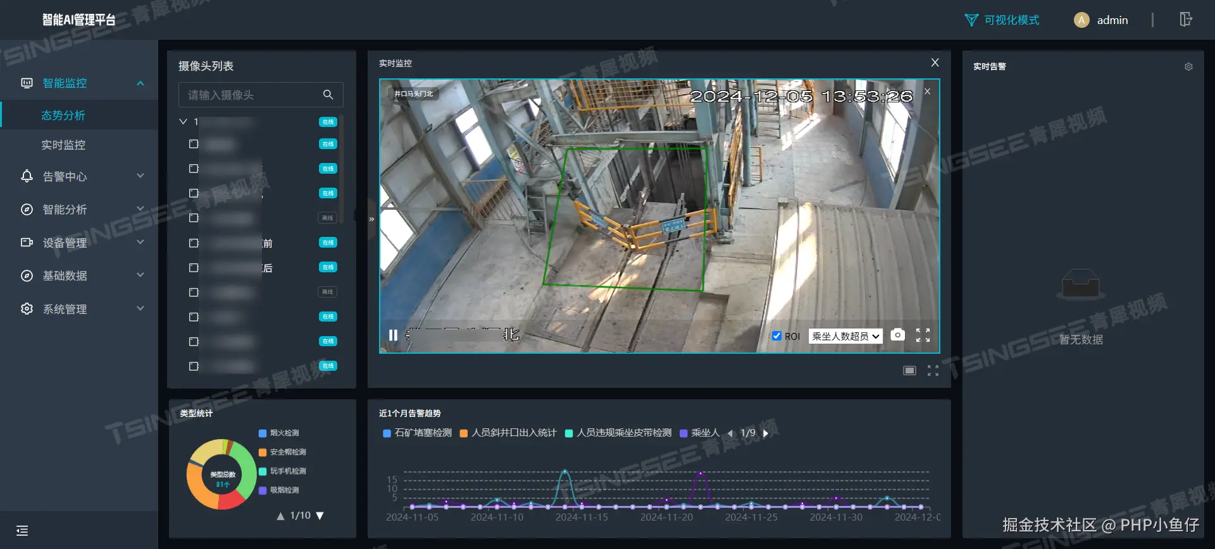This screenshot has width=1215, height=549.
Task: Take a snapshot with the camera icon
Action: coord(897,335)
